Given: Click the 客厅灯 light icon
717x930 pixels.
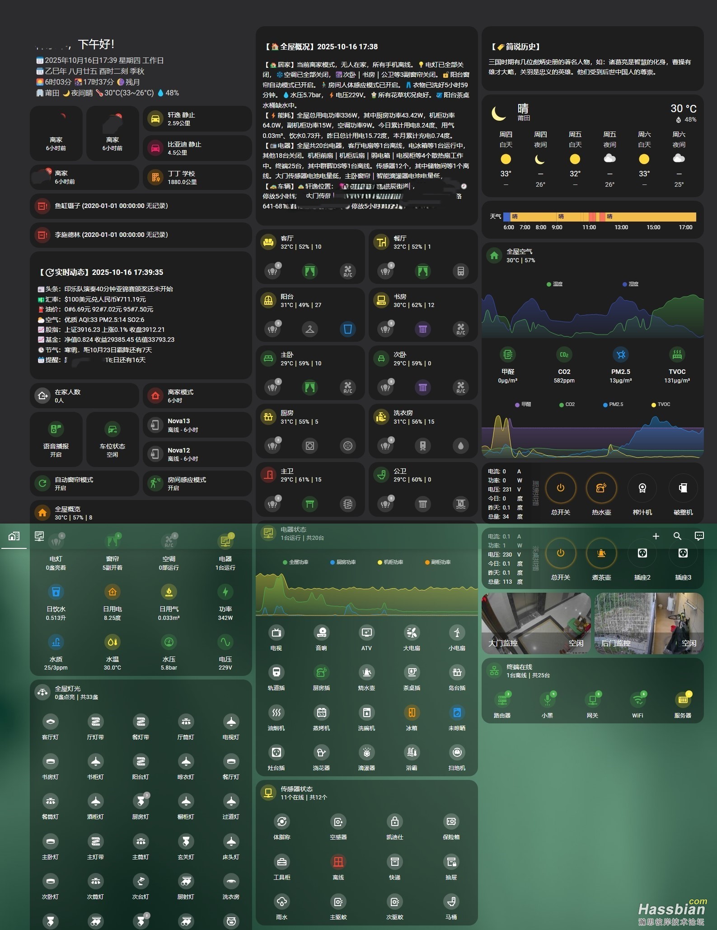Looking at the screenshot, I should (50, 722).
